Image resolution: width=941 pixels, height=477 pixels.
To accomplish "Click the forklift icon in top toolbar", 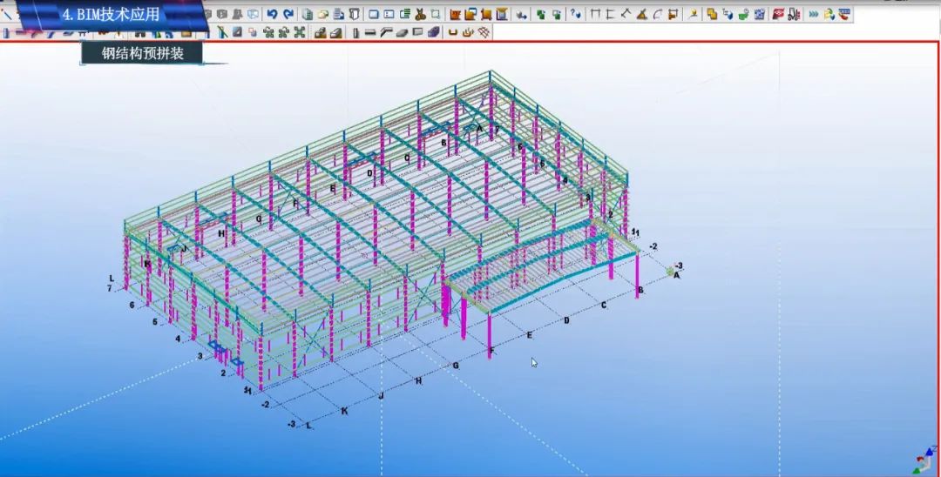I will pyautogui.click(x=793, y=14).
